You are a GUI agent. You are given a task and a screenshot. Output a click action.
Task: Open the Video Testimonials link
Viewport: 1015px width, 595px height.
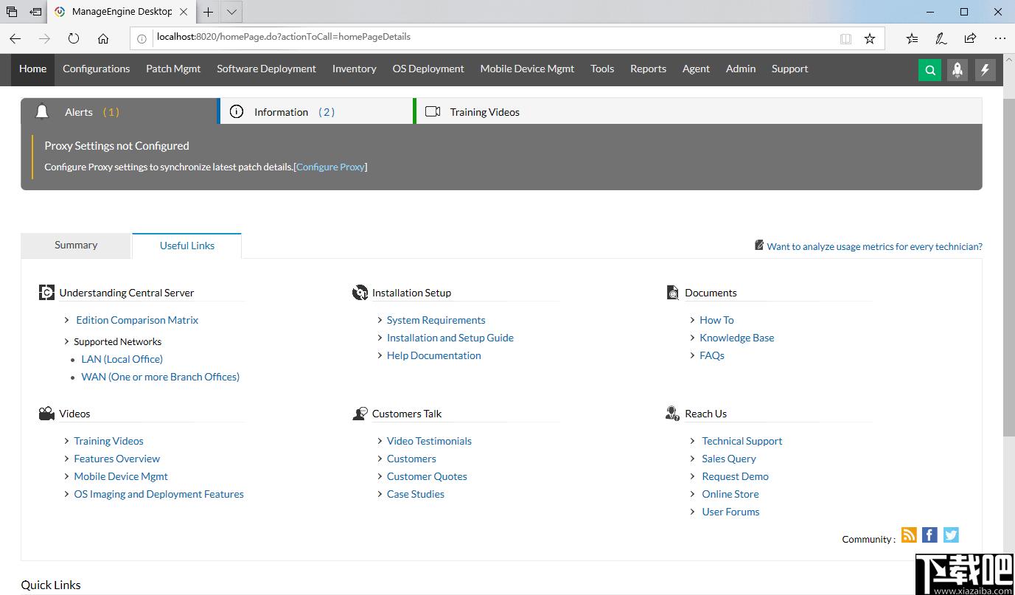coord(429,441)
